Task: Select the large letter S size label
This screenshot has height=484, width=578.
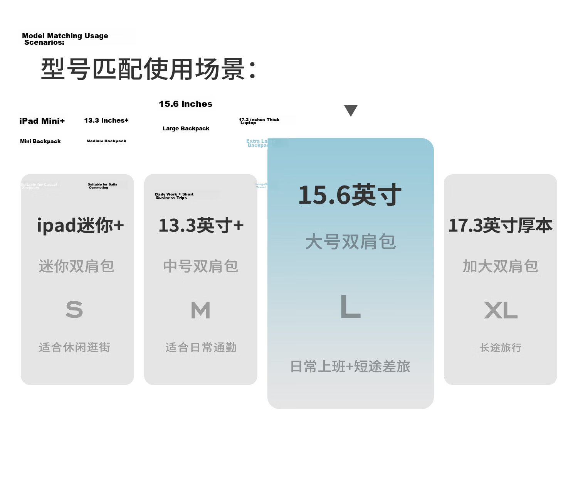Action: click(74, 309)
